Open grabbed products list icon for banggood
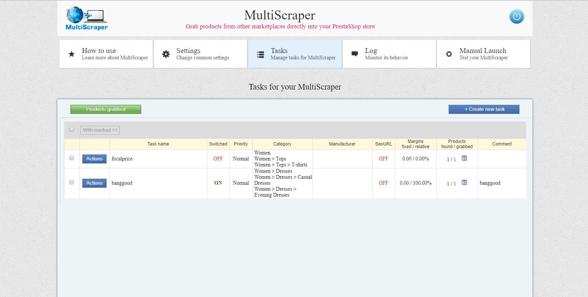Viewport: 588px width, 297px height. pyautogui.click(x=464, y=182)
